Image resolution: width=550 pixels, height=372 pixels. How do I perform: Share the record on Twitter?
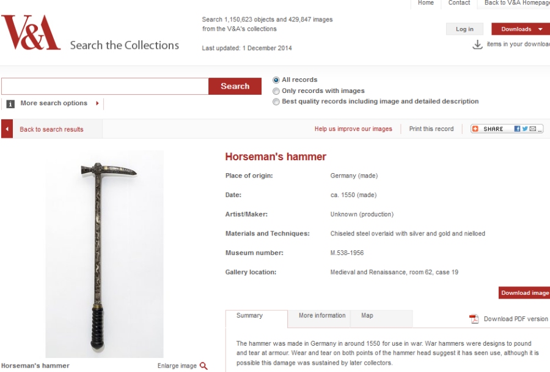(x=525, y=129)
